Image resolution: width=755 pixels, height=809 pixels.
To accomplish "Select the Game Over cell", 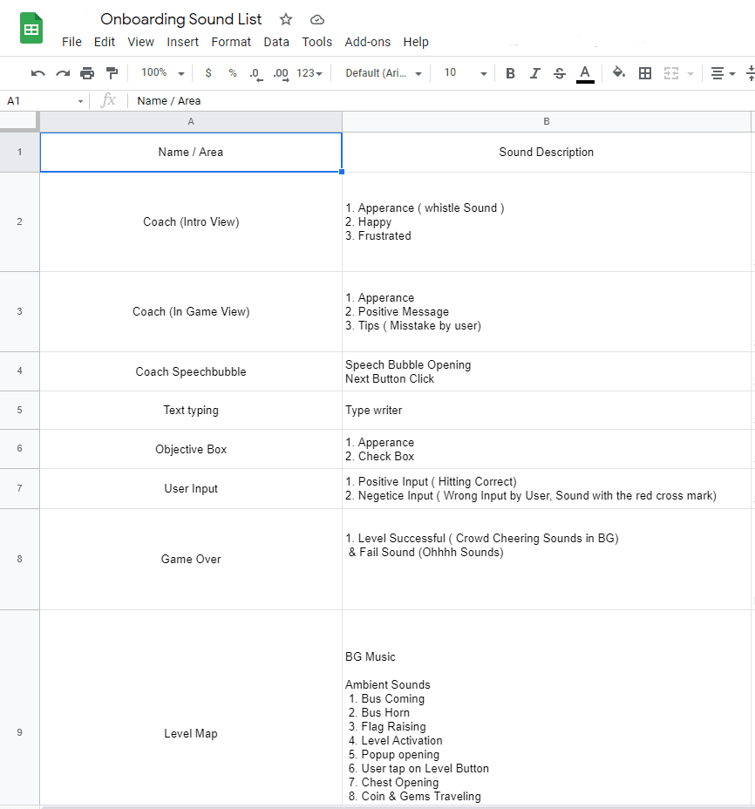I will (x=191, y=560).
